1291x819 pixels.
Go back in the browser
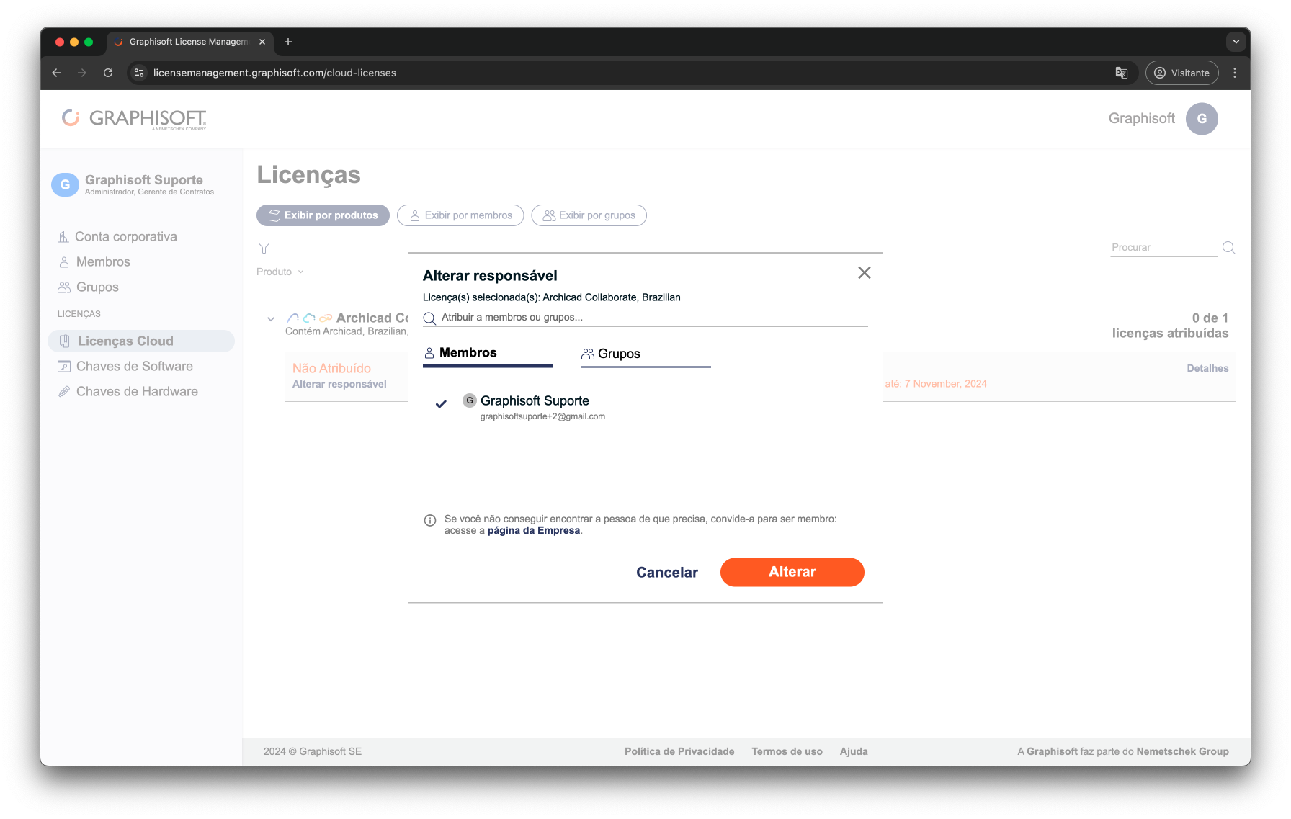tap(56, 73)
